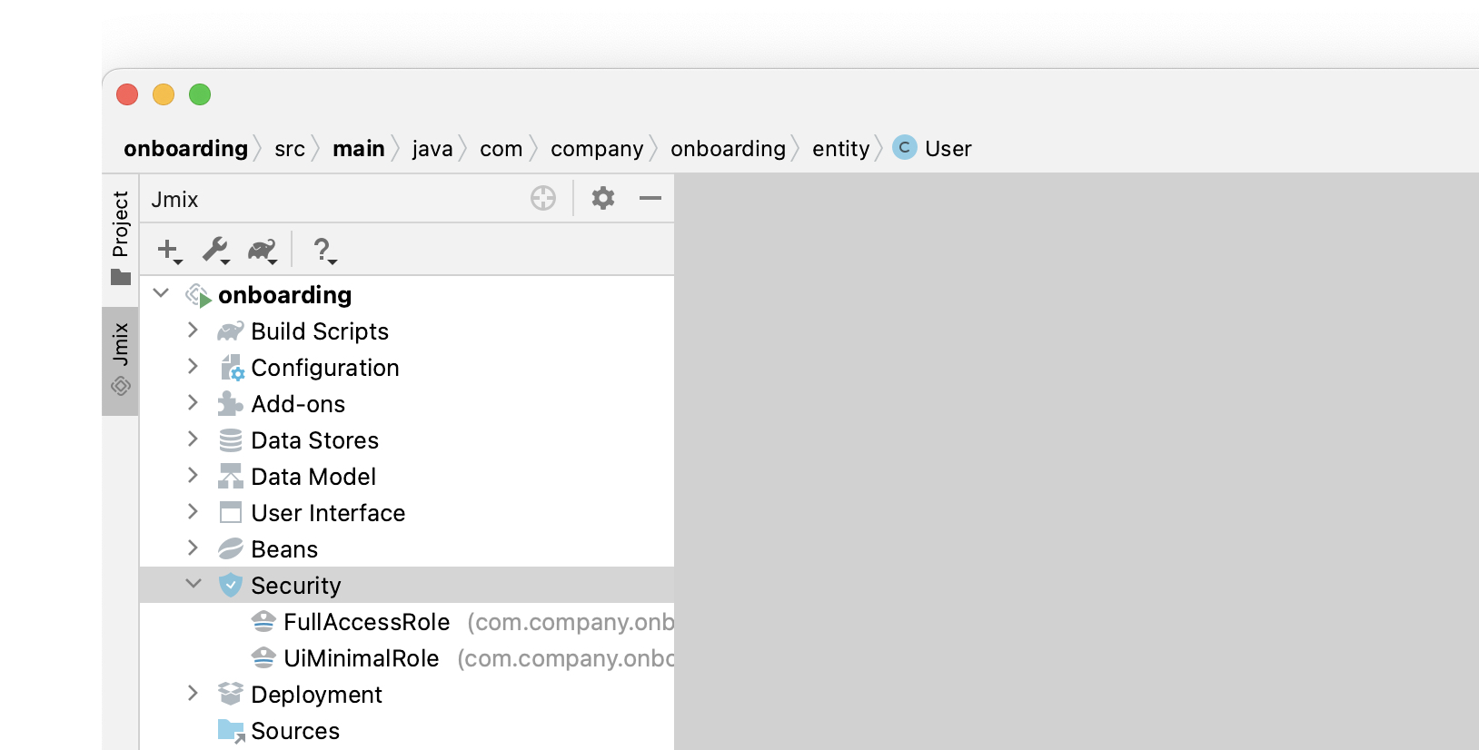Hide the Jmix panel with the minus icon
Screen dimensions: 1479x750
650,198
